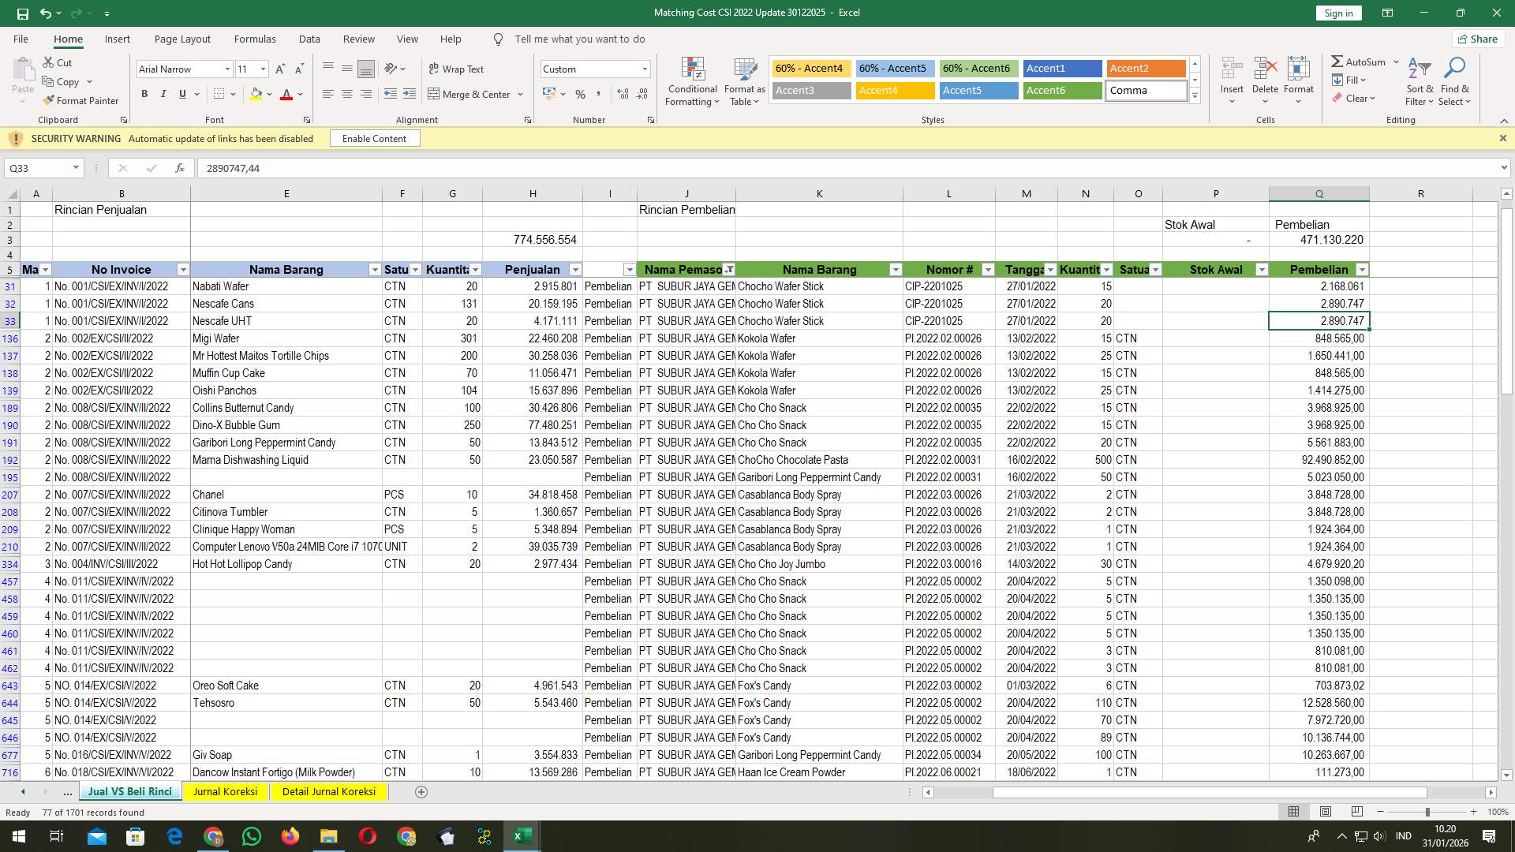This screenshot has height=852, width=1515.
Task: Open the font name dropdown
Action: point(227,69)
